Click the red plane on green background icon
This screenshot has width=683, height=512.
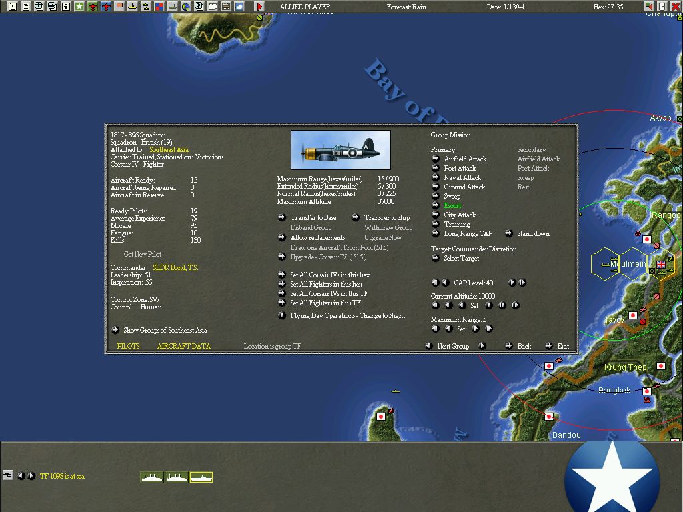[x=92, y=6]
